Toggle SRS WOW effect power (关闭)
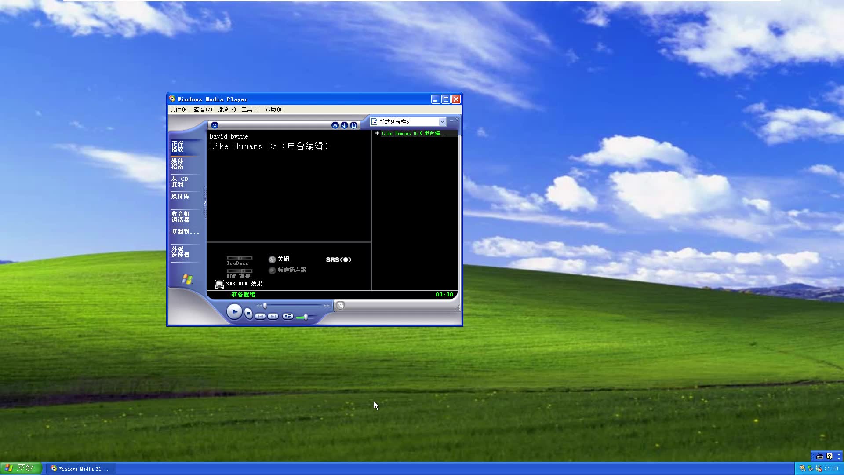Image resolution: width=844 pixels, height=475 pixels. point(272,259)
